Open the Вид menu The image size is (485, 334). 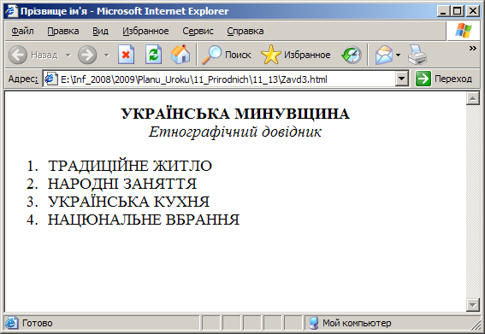101,31
